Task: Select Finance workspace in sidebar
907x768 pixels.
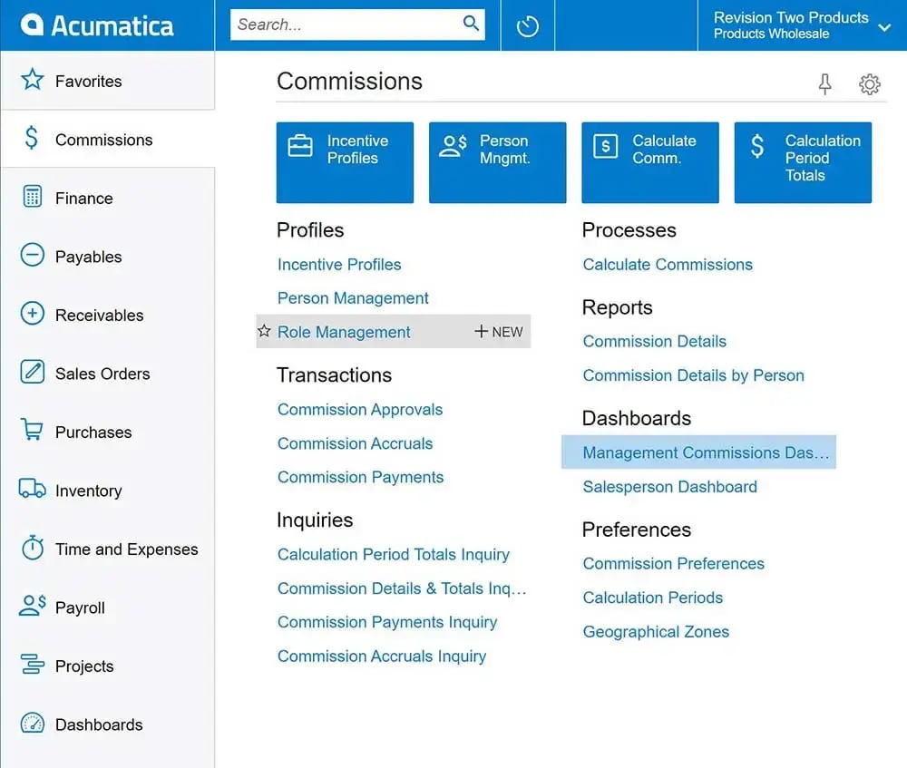Action: (83, 199)
